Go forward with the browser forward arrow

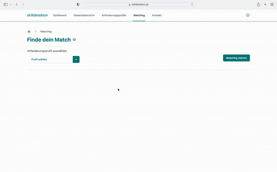click(x=23, y=4)
